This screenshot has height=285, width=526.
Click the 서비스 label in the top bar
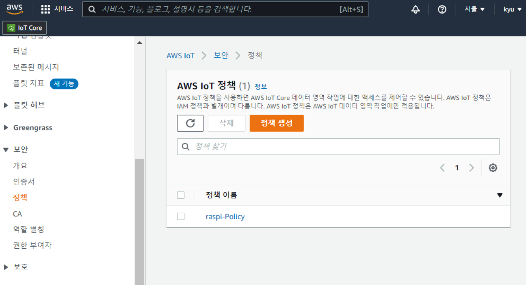tap(64, 9)
